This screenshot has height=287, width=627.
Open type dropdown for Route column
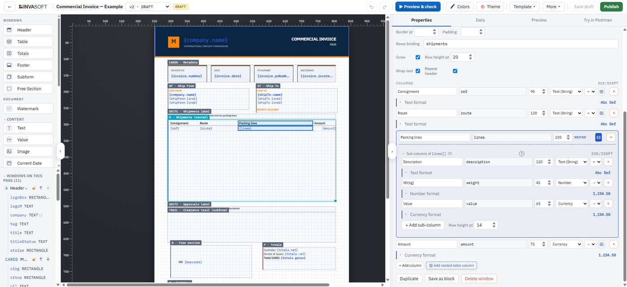(x=566, y=113)
